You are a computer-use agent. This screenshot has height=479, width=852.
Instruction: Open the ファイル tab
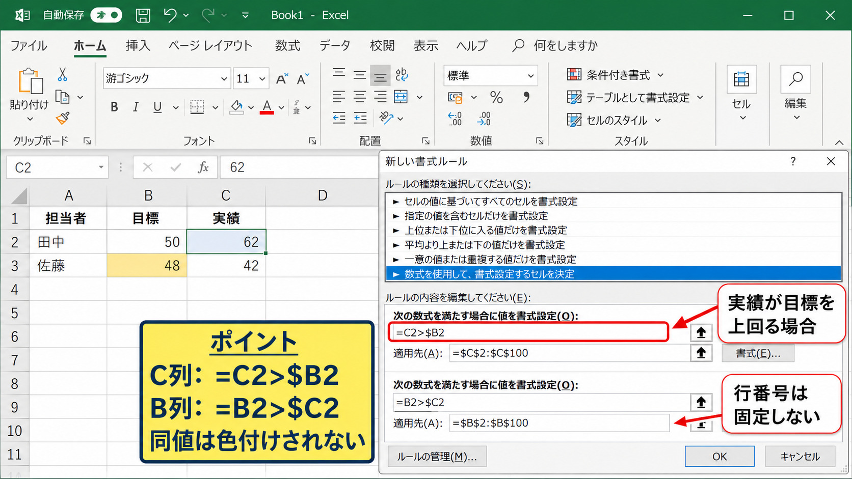pyautogui.click(x=29, y=46)
